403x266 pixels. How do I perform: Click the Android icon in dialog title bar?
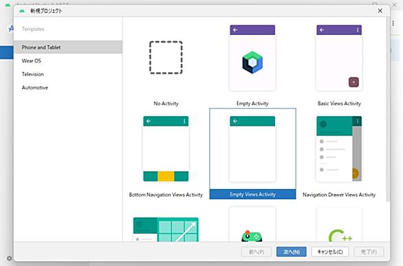pos(22,11)
